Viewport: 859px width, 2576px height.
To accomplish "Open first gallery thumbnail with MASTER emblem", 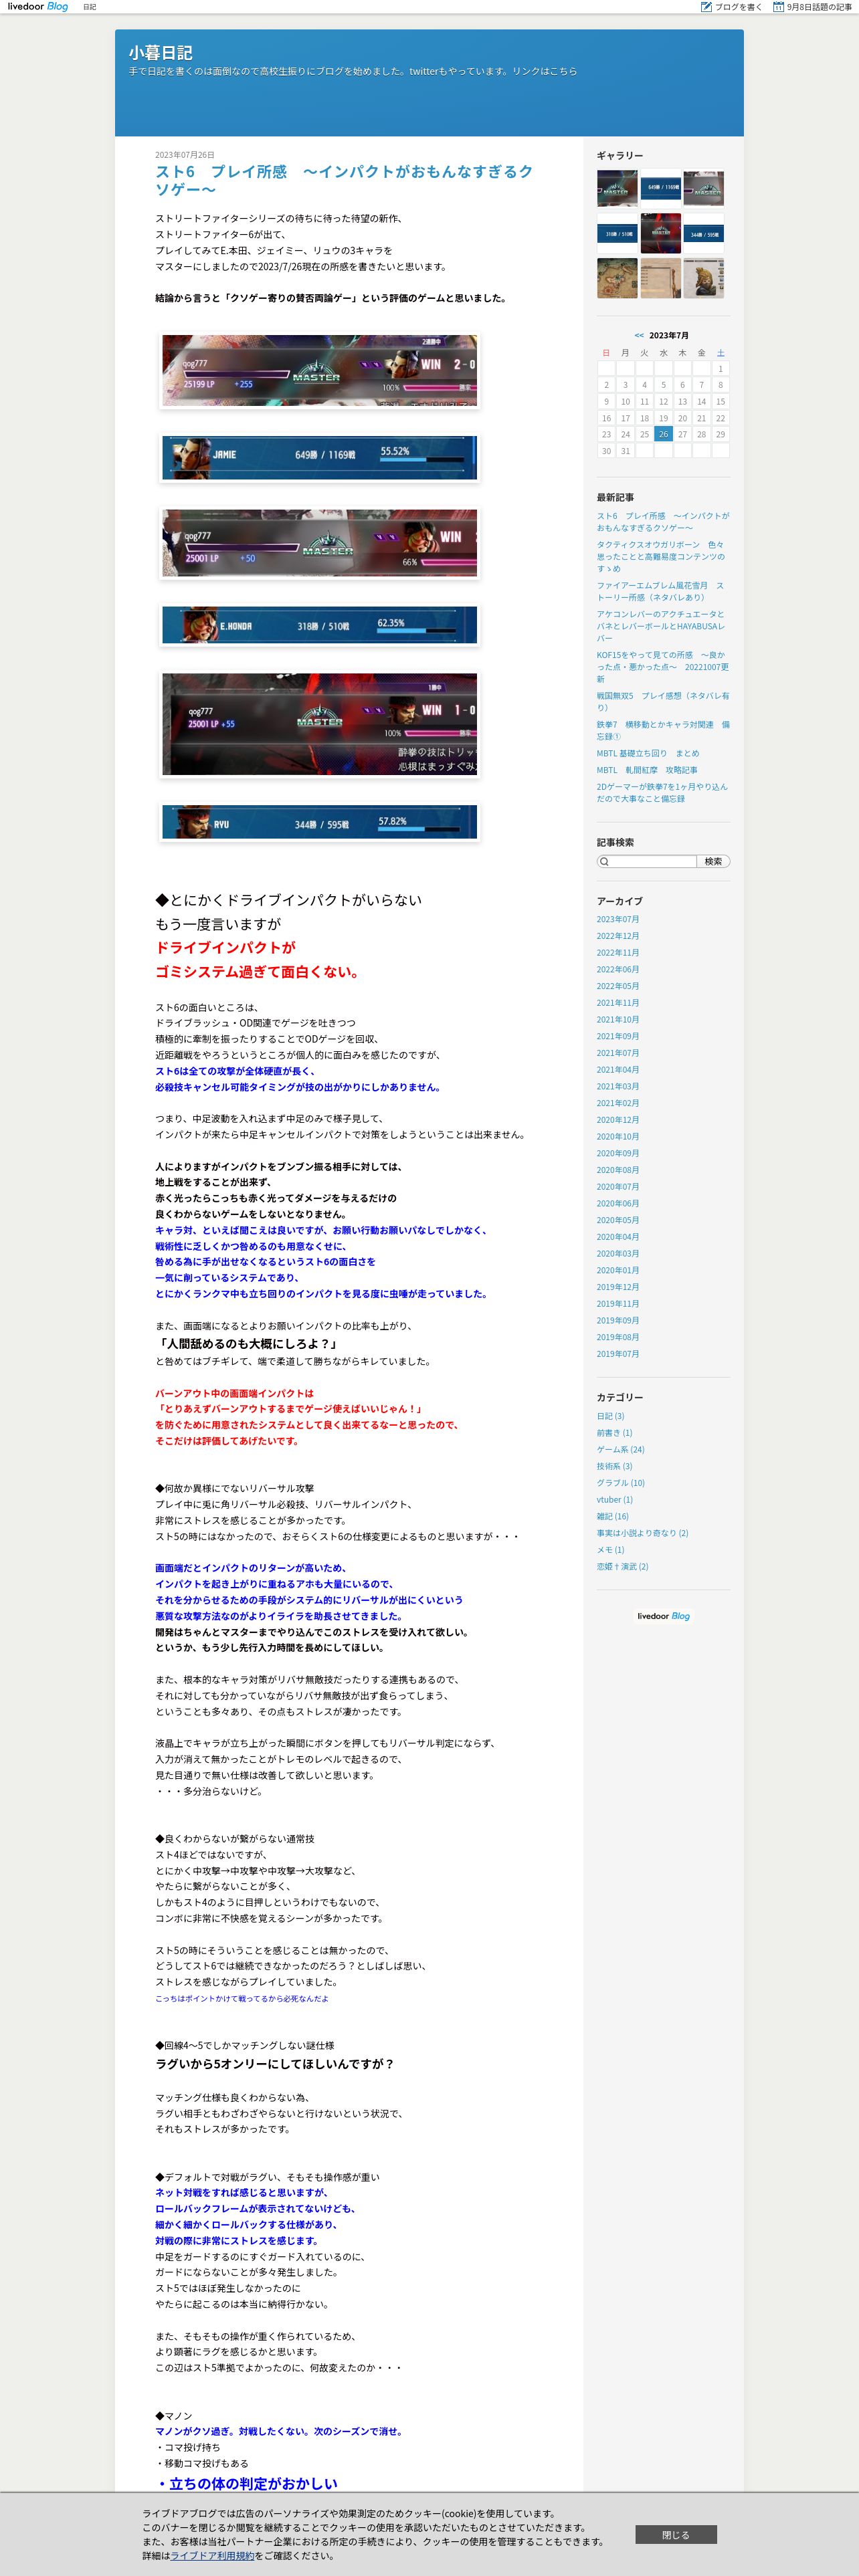I will click(x=617, y=189).
